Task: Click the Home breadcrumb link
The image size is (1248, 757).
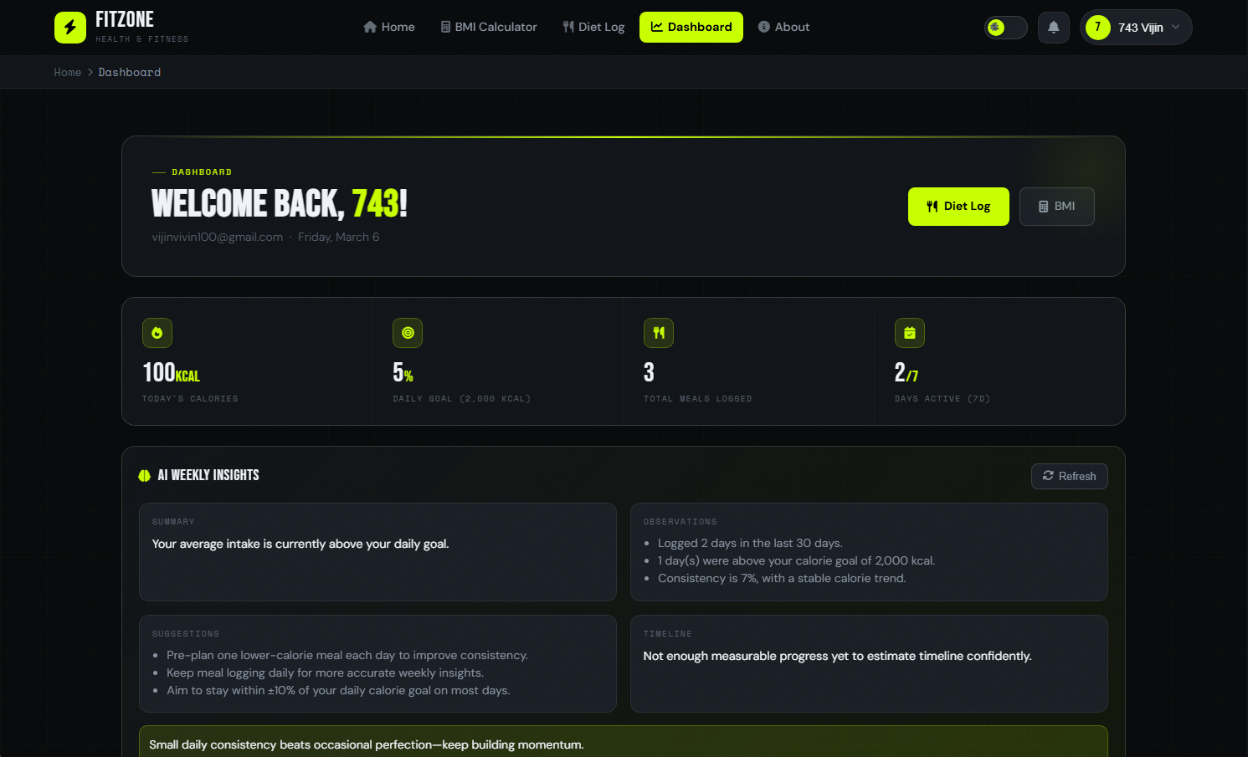Action: 68,73
